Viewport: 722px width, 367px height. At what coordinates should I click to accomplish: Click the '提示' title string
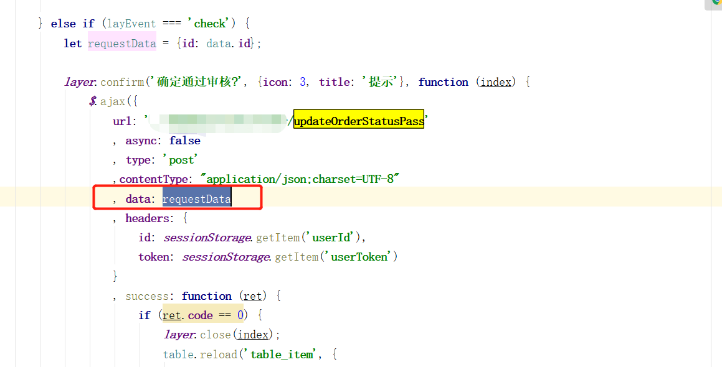coord(381,82)
